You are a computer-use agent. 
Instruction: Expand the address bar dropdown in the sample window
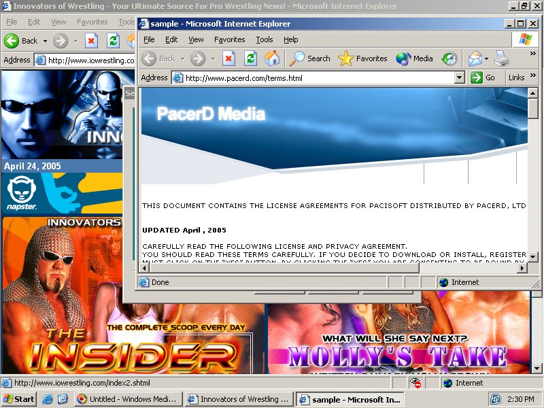click(460, 78)
